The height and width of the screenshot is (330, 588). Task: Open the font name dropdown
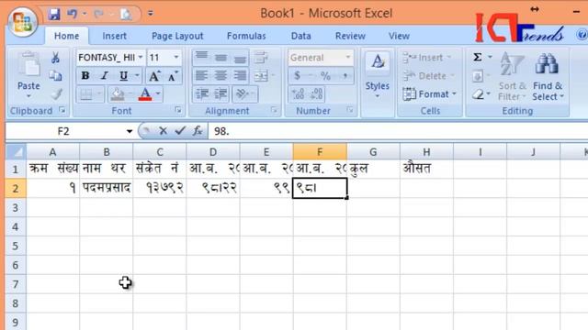pyautogui.click(x=141, y=57)
